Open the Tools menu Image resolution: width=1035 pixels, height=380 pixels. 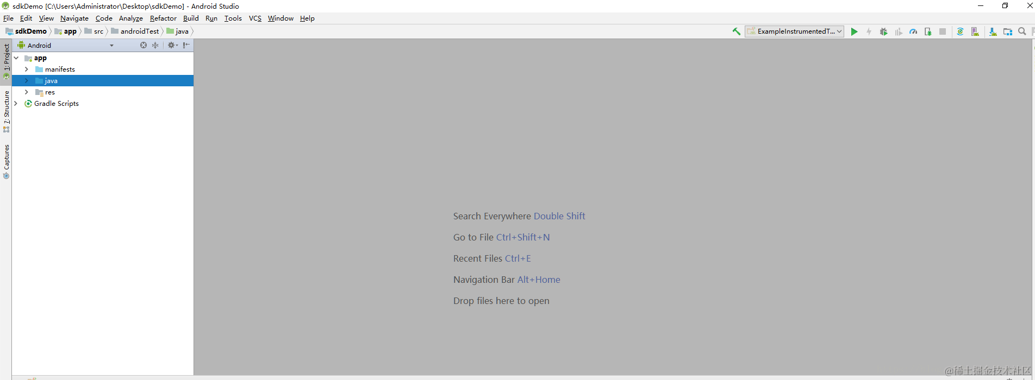tap(233, 18)
